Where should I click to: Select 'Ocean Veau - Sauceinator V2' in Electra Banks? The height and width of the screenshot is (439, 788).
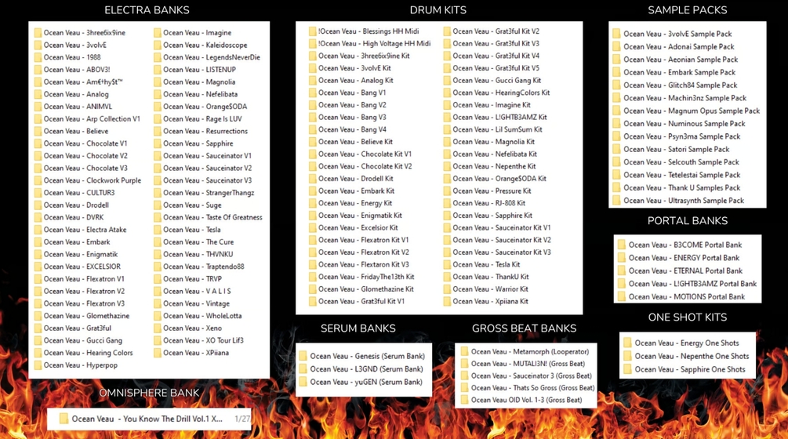tap(208, 168)
